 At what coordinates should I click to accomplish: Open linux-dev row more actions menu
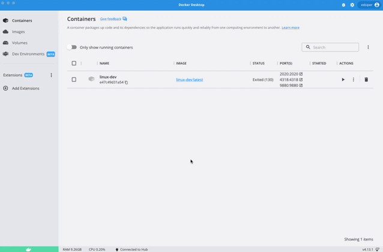(354, 80)
